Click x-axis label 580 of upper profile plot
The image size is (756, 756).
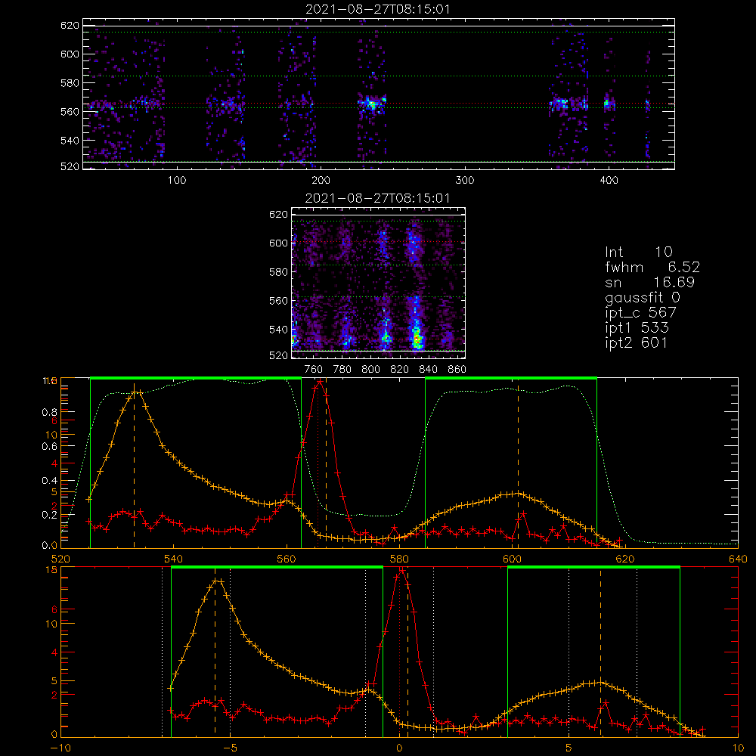click(x=399, y=559)
